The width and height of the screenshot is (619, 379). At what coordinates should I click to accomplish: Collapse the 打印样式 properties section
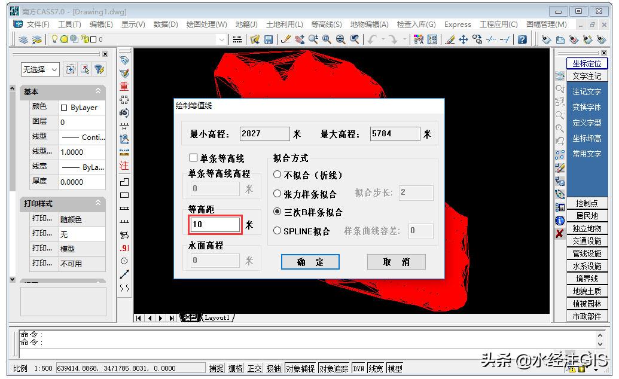(x=97, y=204)
